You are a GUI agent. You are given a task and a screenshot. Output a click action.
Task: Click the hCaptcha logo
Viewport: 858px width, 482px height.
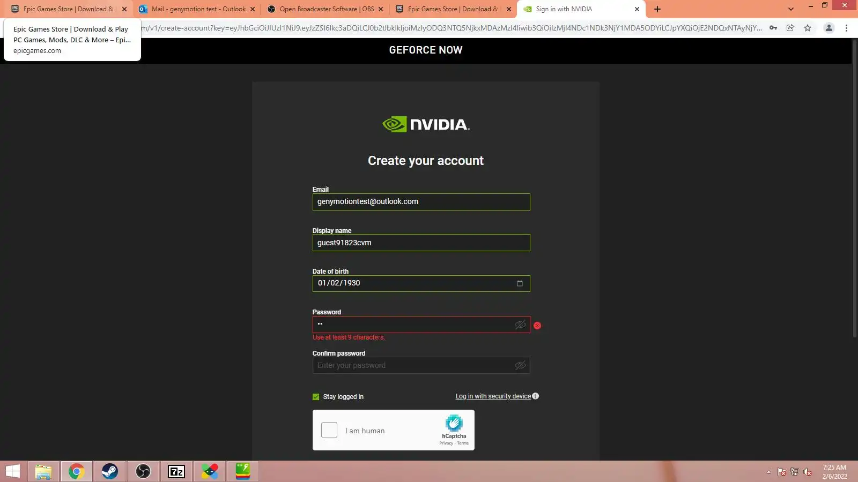pyautogui.click(x=454, y=423)
